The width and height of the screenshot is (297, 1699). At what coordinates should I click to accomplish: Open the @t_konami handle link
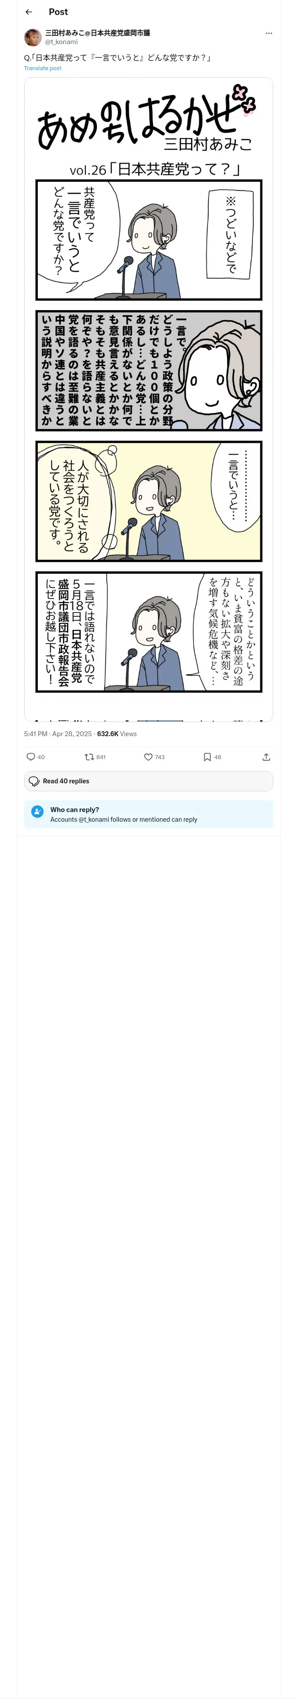click(x=61, y=41)
